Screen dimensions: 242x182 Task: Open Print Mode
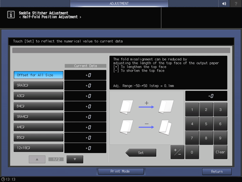[x=121, y=171]
